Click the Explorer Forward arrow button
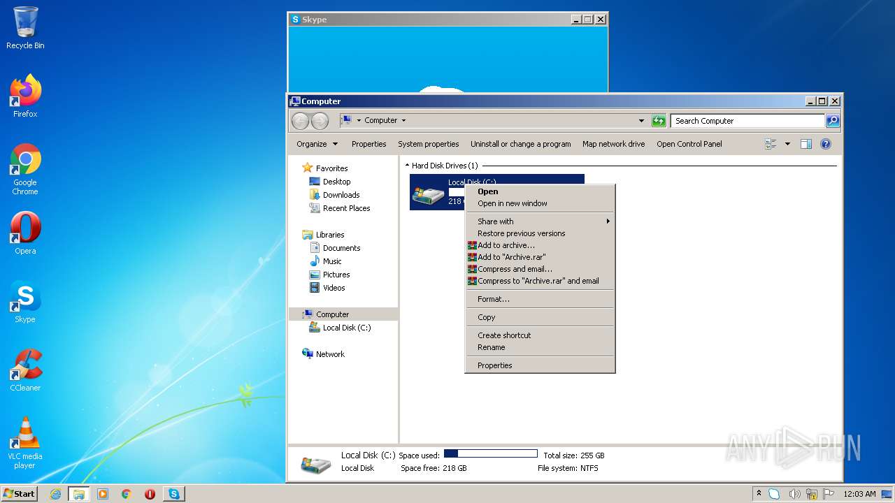Viewport: 895px width, 503px height. pos(320,121)
